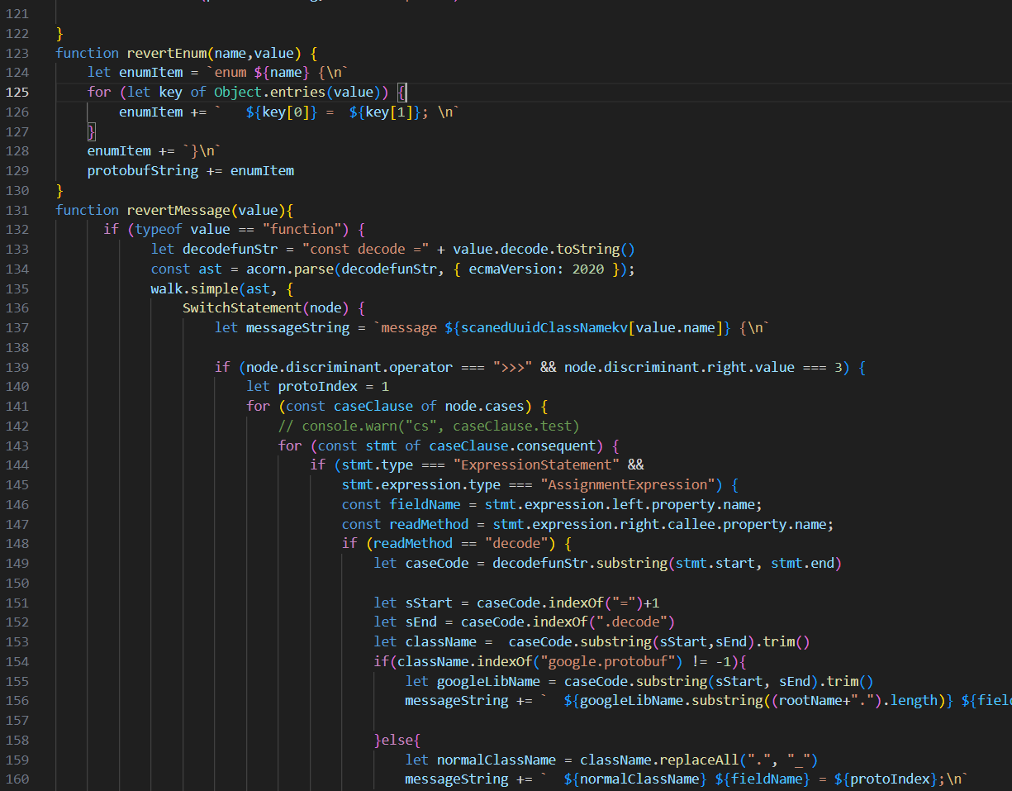Click the "ExpressionStatement" string
The width and height of the screenshot is (1012, 791).
(536, 465)
